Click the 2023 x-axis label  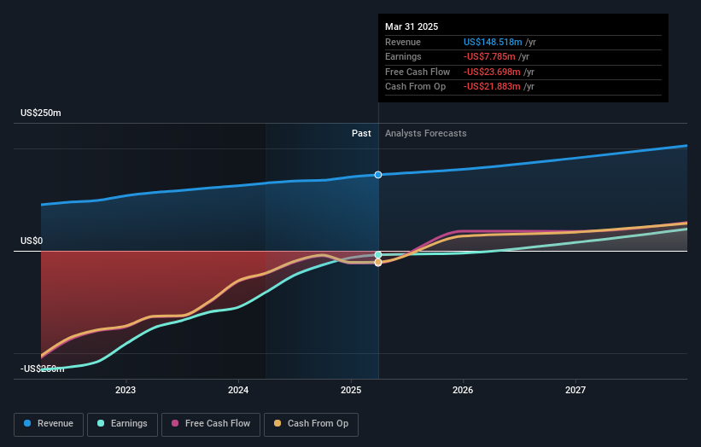pos(126,390)
